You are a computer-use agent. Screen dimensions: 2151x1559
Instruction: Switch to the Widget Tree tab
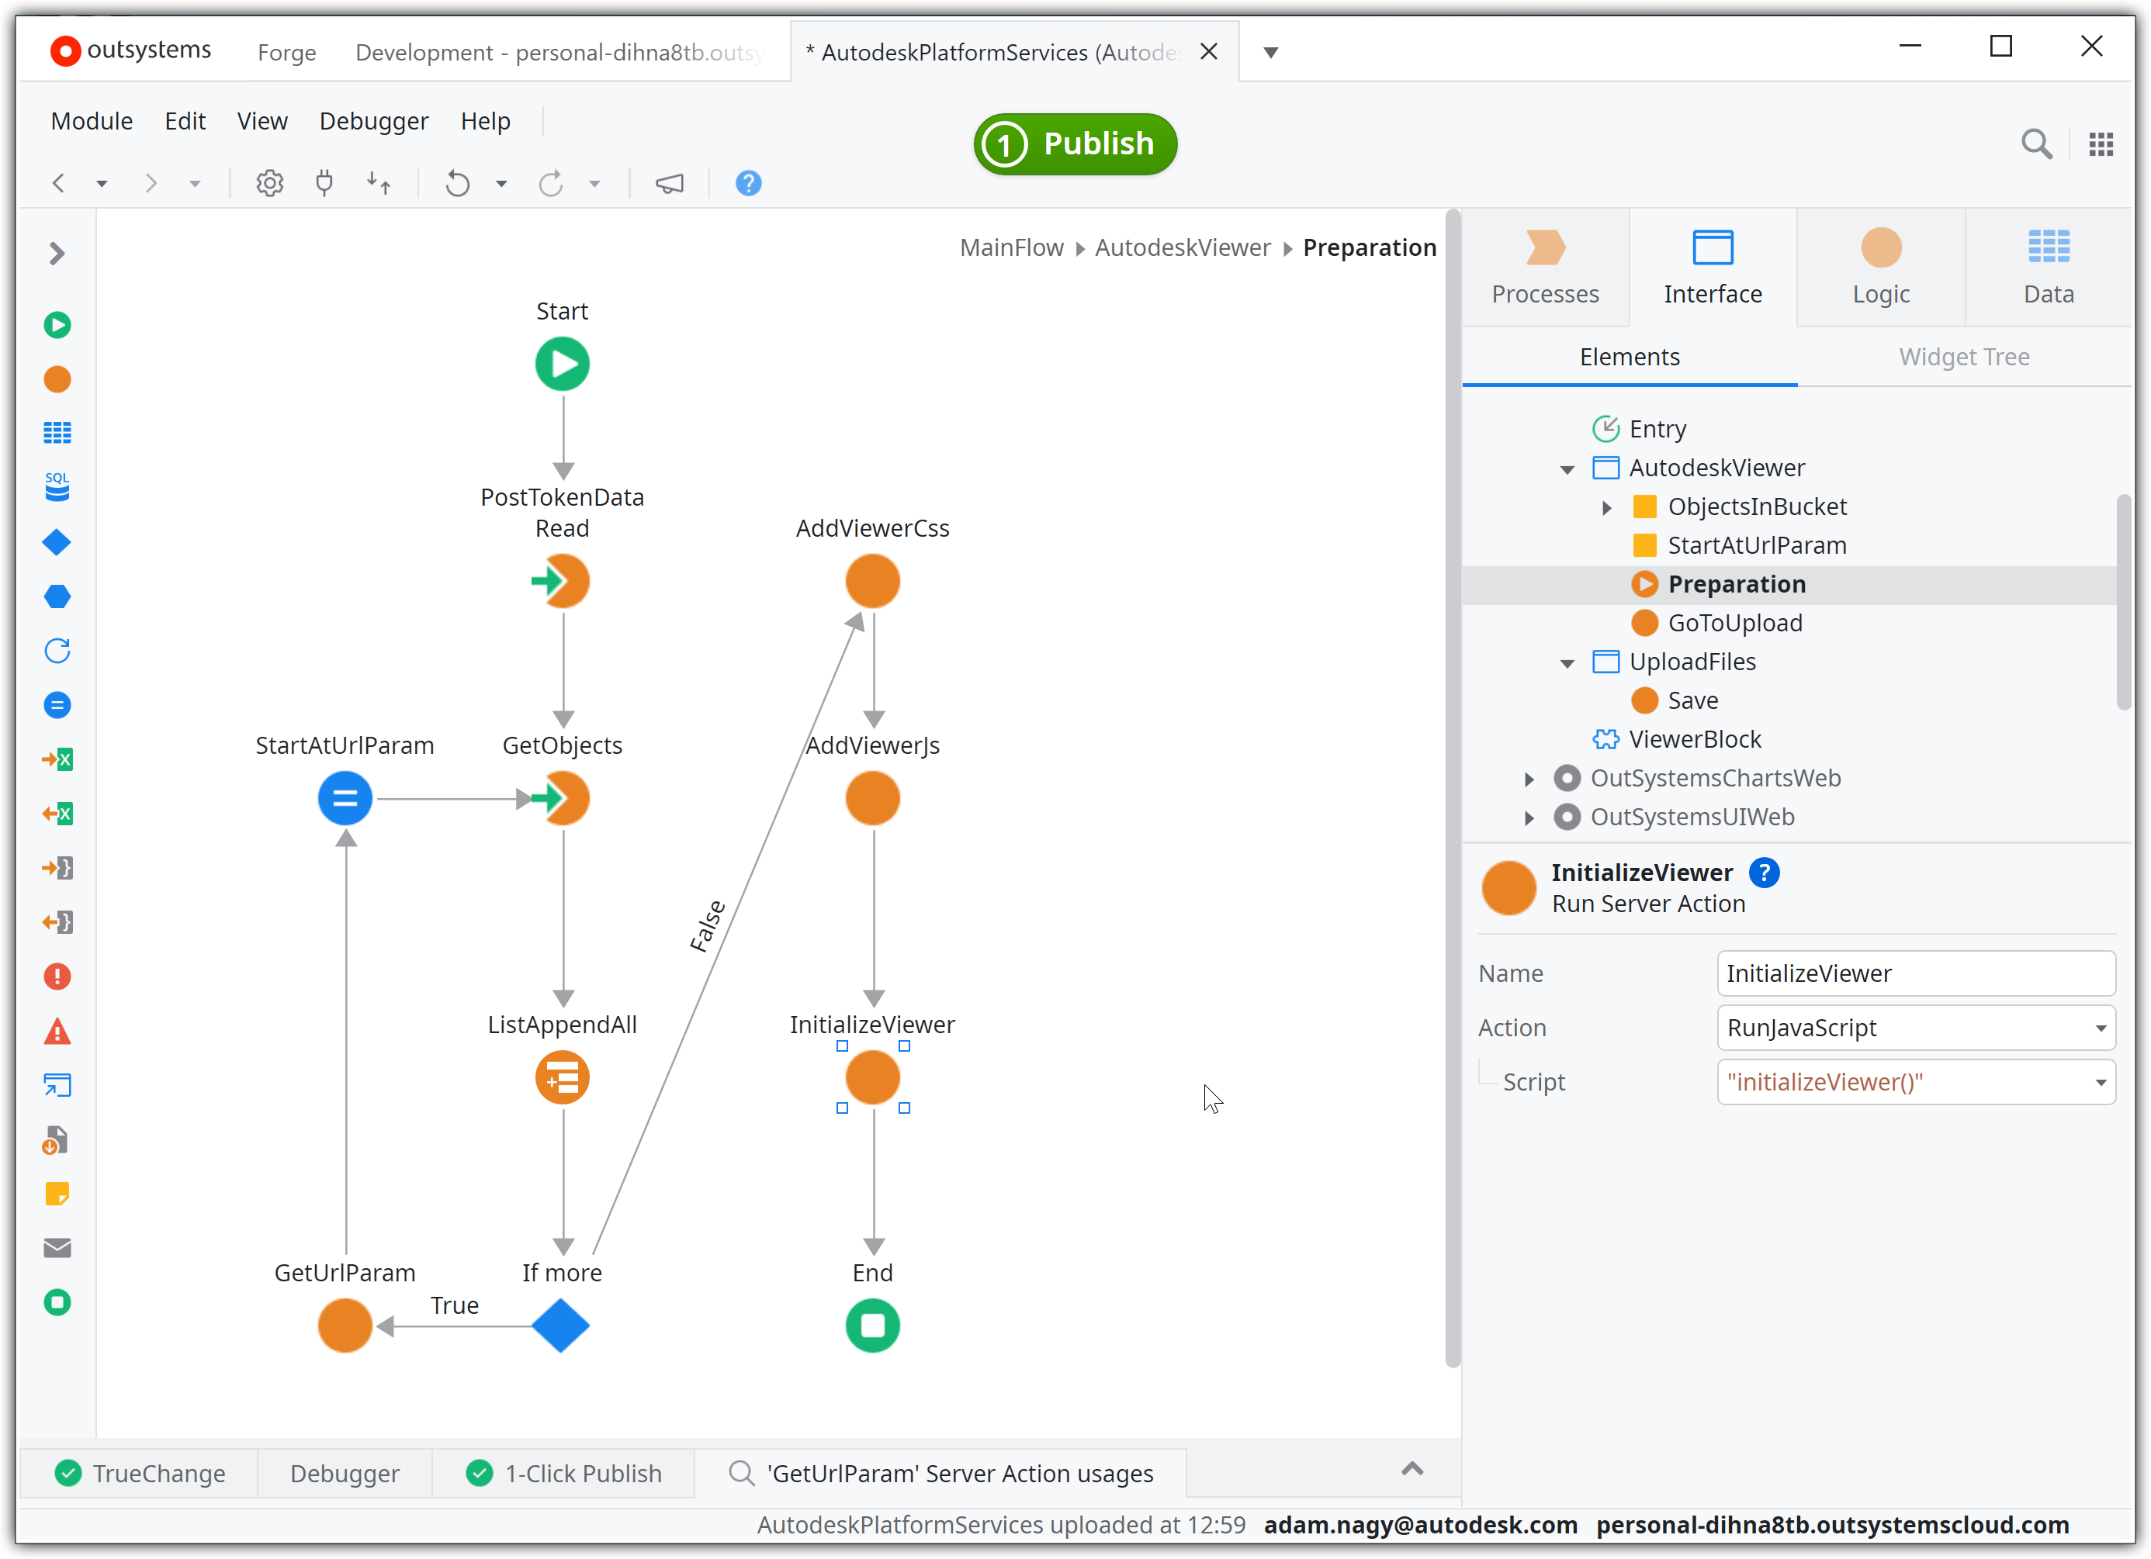1966,355
